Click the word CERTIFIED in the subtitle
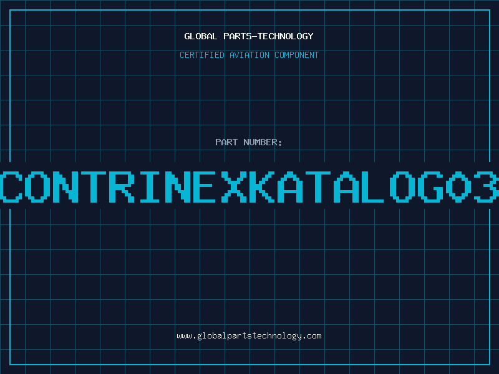Viewport: 499px width, 374px height. click(202, 55)
